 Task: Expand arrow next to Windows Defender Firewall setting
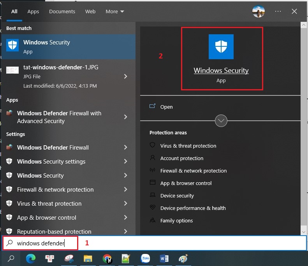point(125,147)
